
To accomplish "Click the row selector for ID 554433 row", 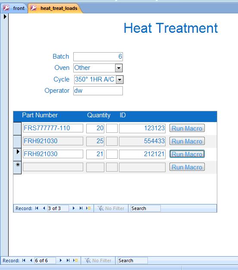I will click(x=17, y=141).
